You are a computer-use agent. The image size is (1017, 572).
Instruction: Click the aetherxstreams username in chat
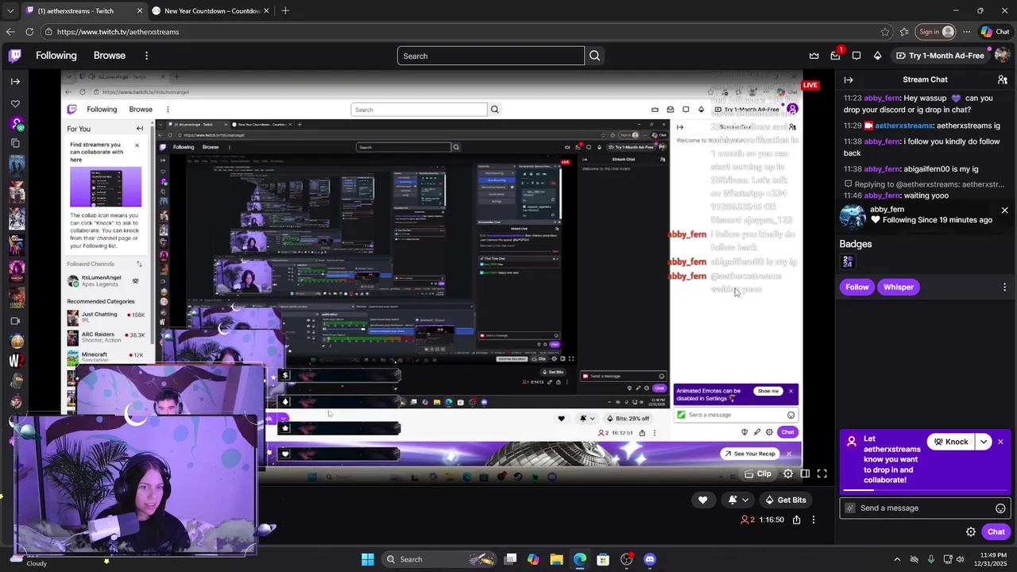(903, 126)
